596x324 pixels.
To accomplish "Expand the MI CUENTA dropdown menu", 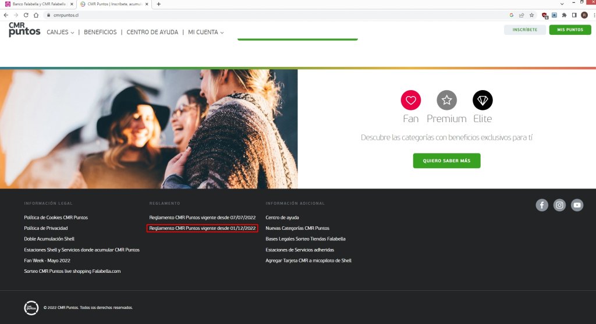I will [205, 33].
